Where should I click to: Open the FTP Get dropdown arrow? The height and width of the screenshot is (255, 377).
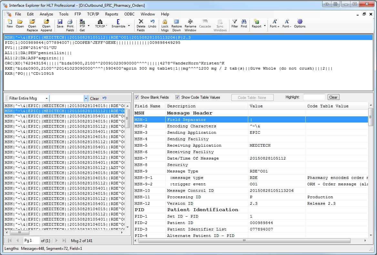point(89,26)
